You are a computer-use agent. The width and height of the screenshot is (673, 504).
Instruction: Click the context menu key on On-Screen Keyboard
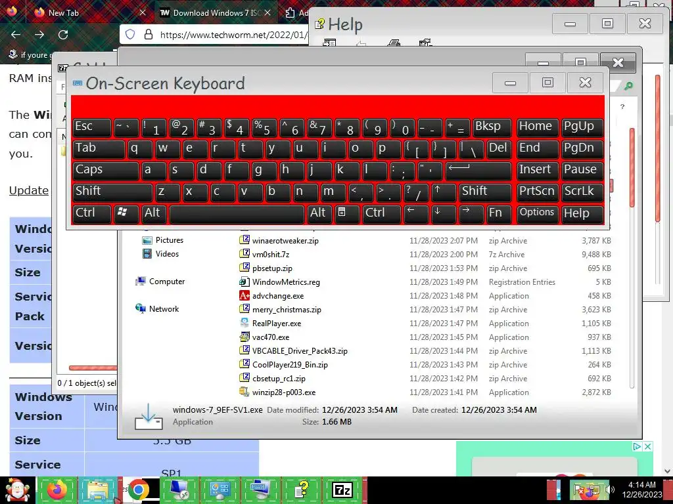pyautogui.click(x=346, y=215)
